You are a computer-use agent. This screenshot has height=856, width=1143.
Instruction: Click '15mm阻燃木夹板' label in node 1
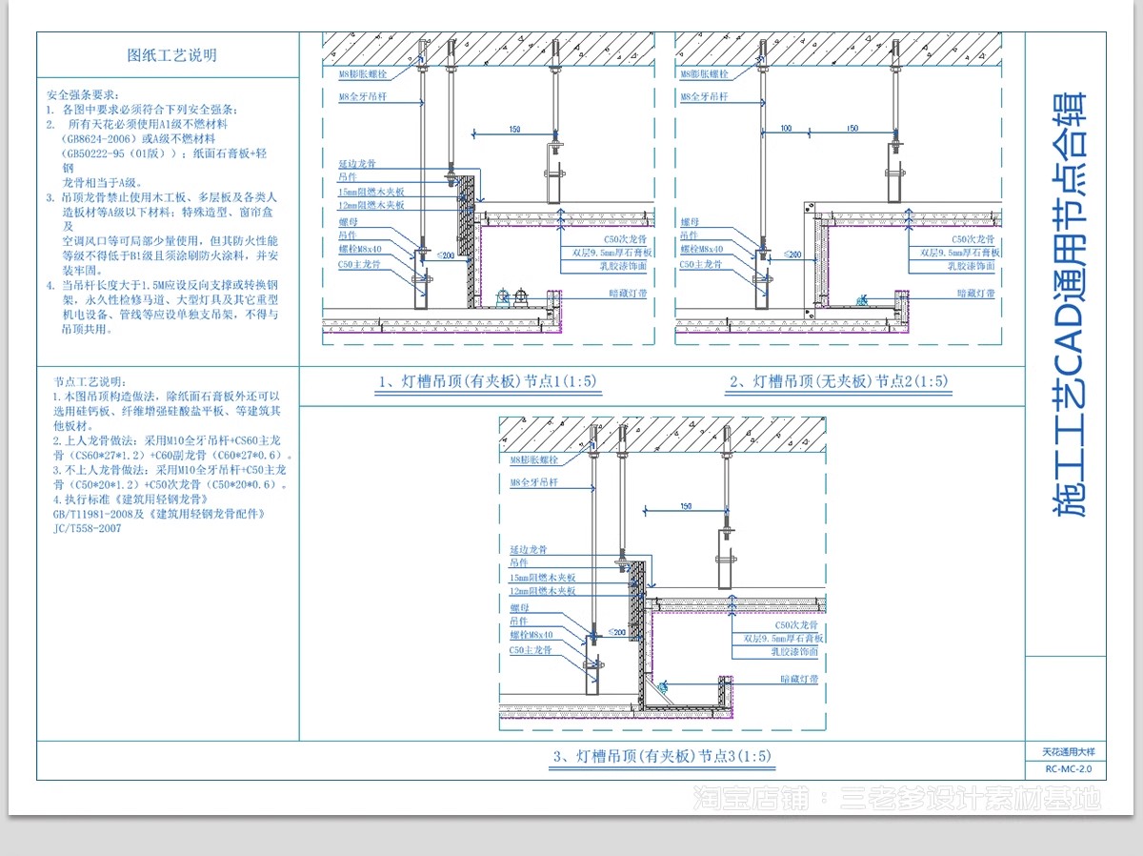371,192
